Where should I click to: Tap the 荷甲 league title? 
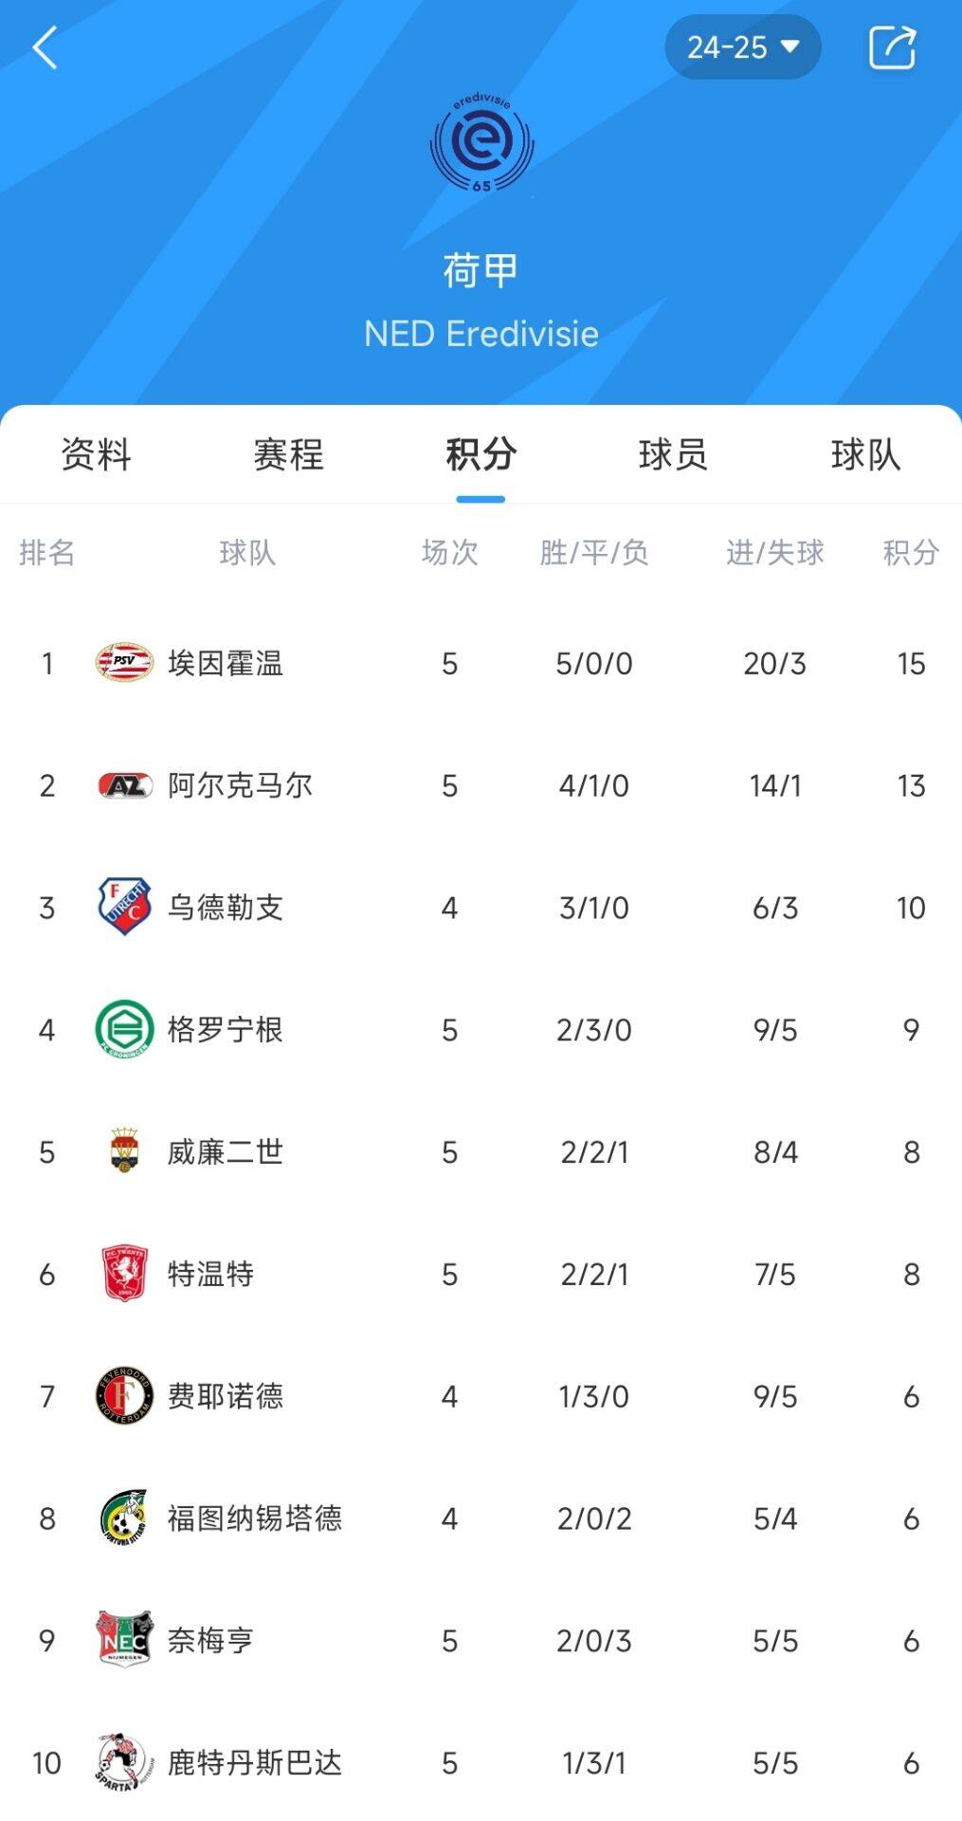point(481,271)
